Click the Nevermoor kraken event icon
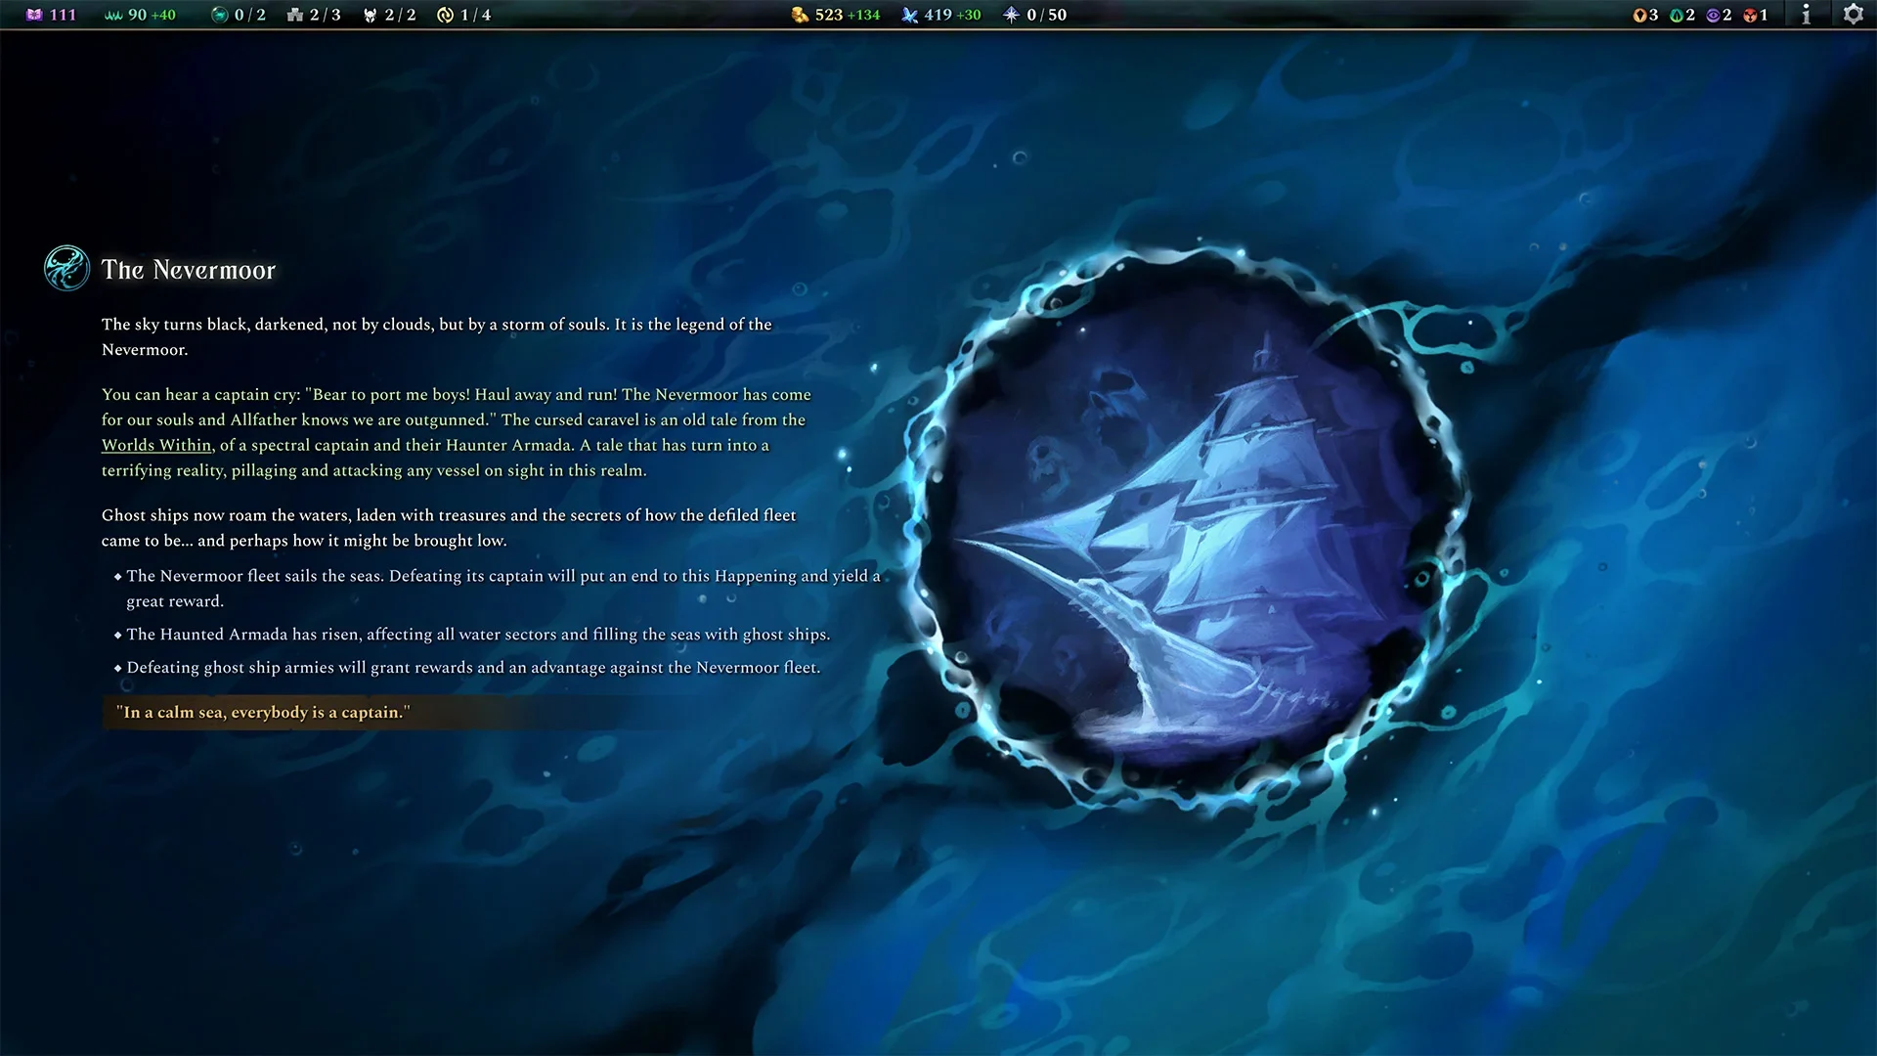1877x1056 pixels. pyautogui.click(x=67, y=268)
